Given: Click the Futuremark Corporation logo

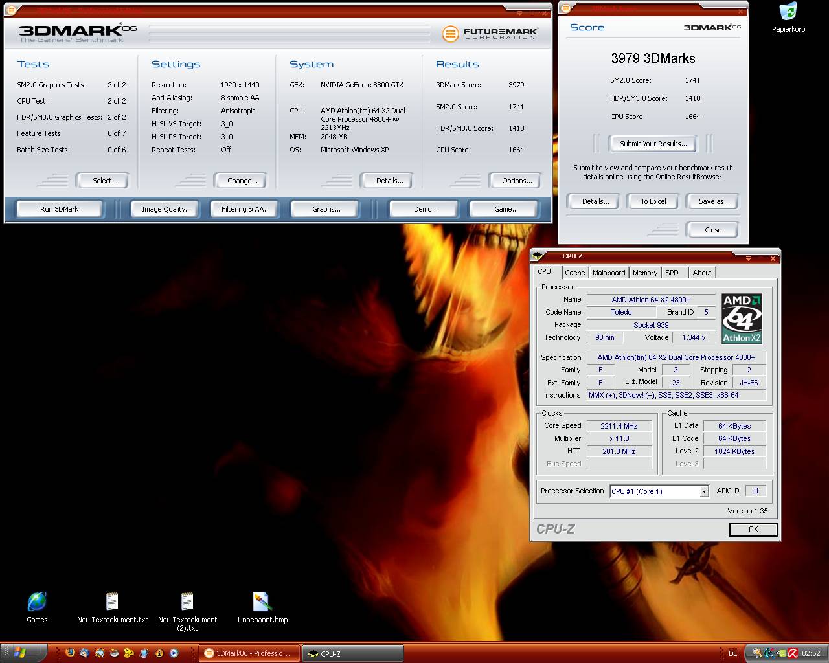Looking at the screenshot, I should tap(490, 34).
